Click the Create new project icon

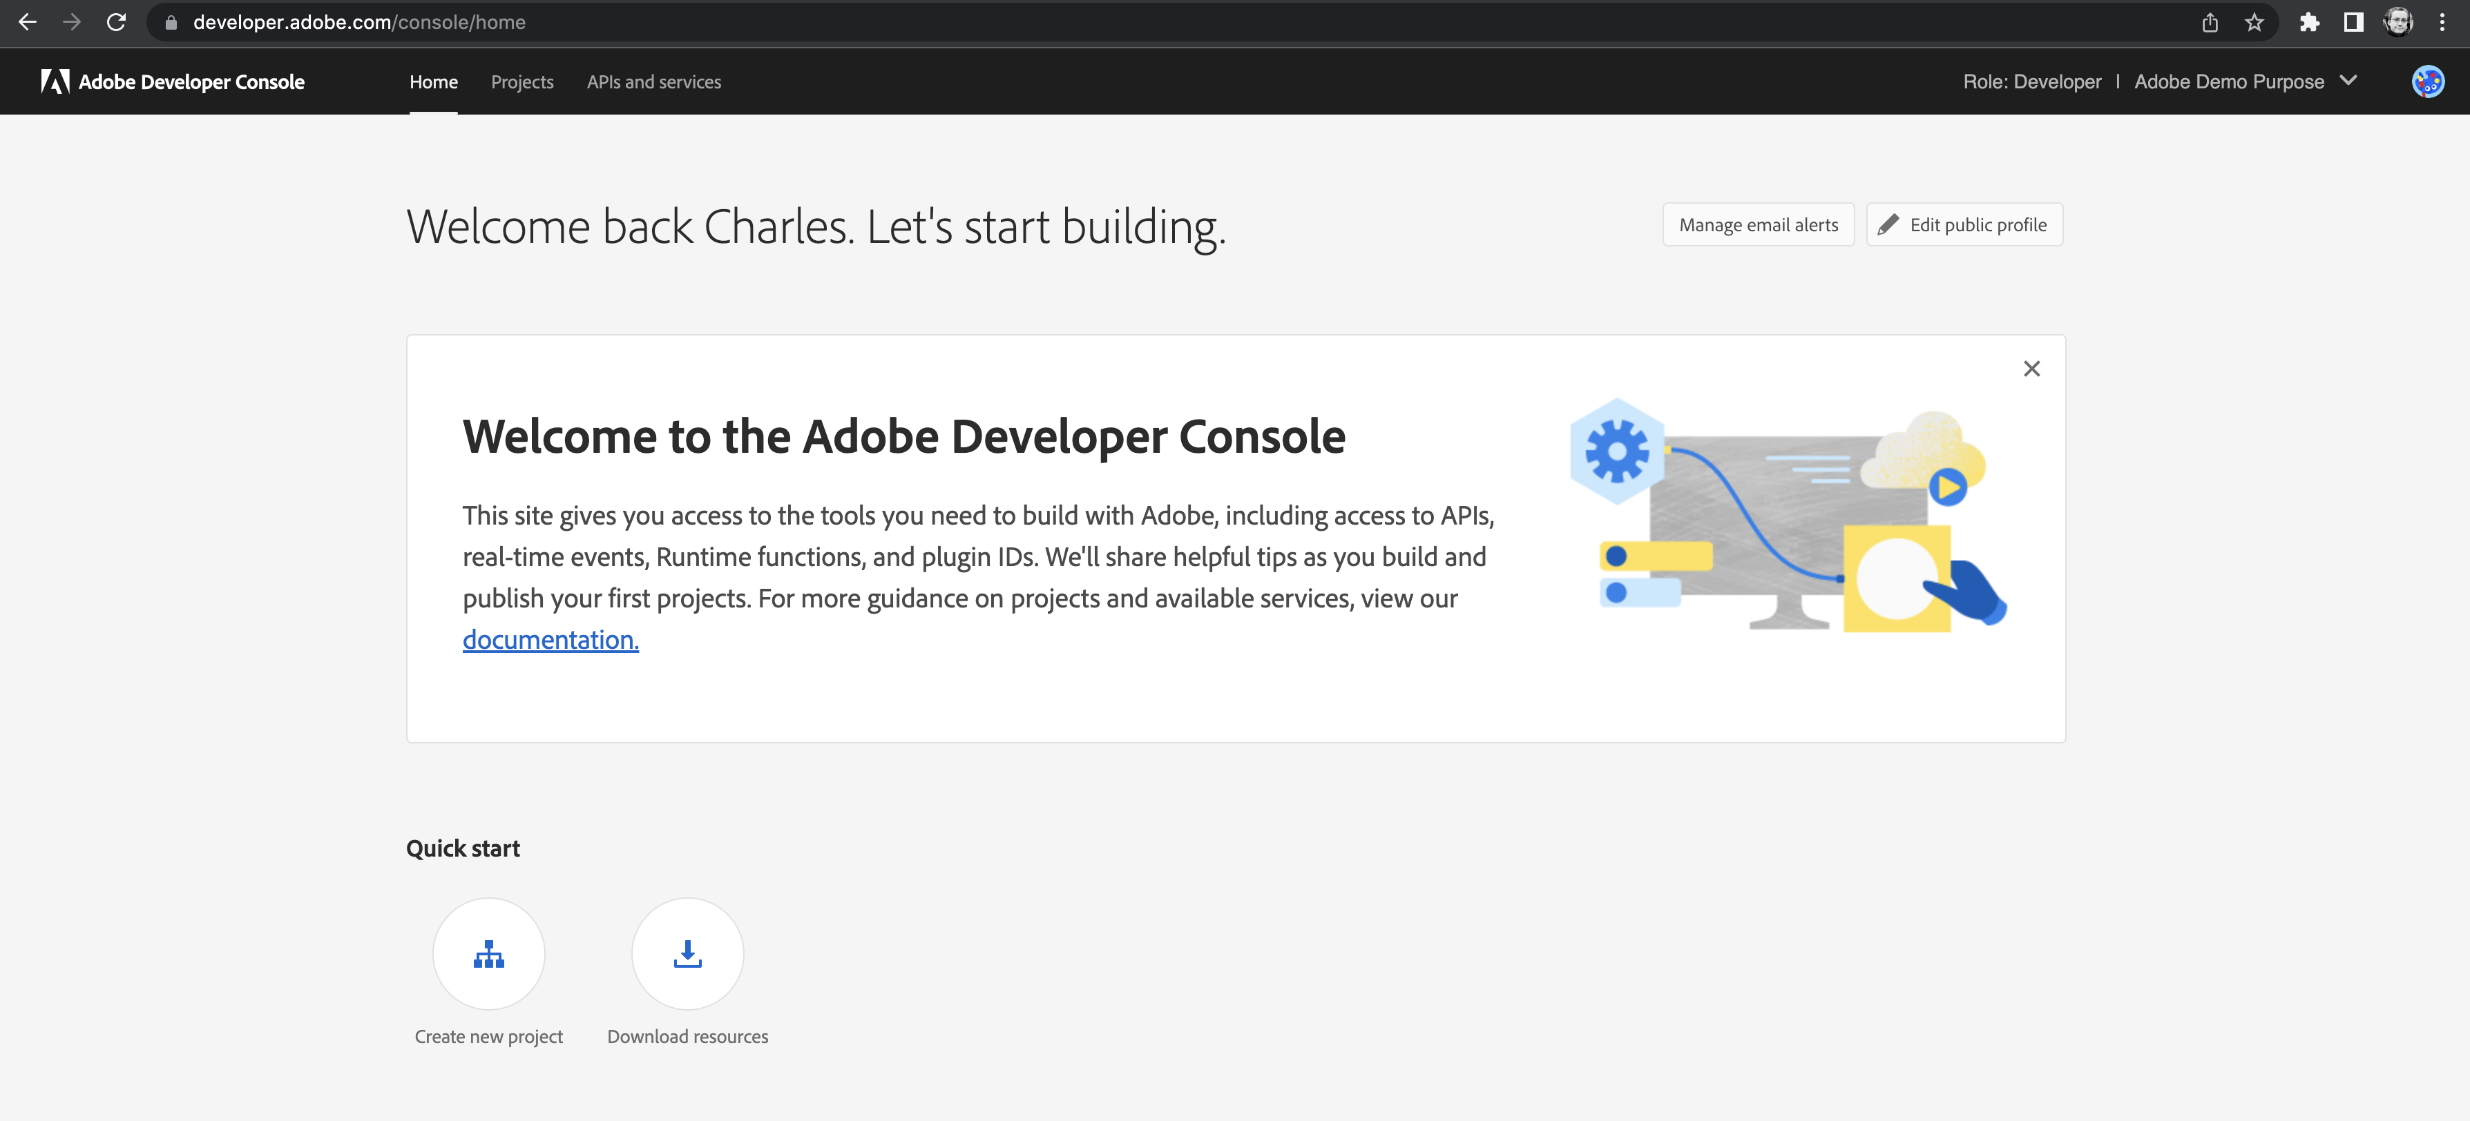point(488,953)
